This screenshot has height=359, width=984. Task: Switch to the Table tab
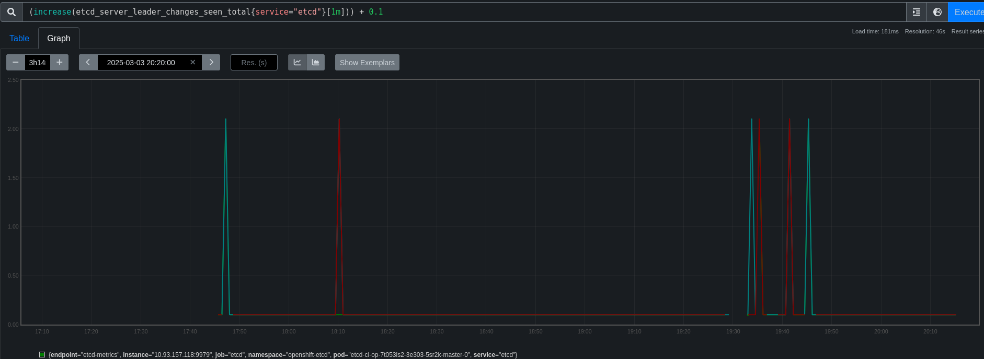click(19, 38)
